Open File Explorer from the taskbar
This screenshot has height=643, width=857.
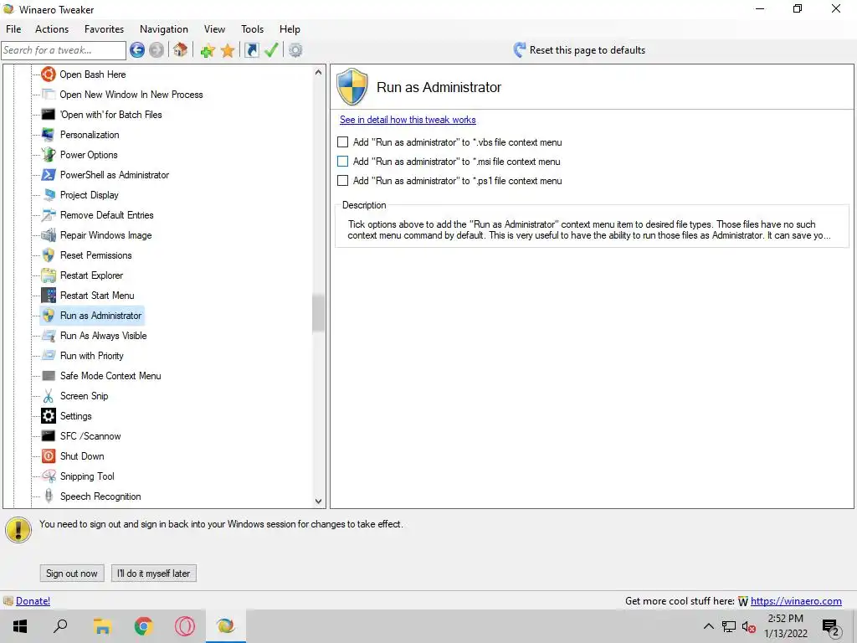[102, 626]
